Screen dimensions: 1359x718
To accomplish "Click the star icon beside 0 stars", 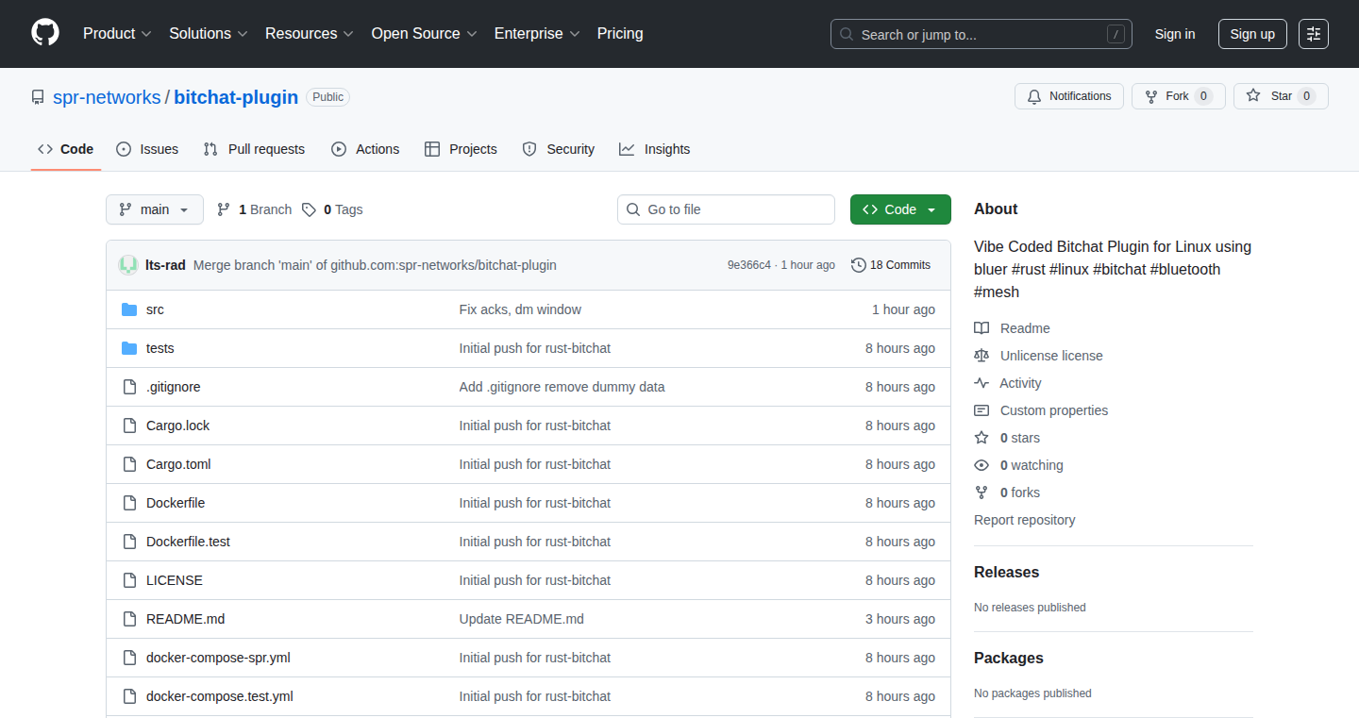I will click(x=981, y=438).
